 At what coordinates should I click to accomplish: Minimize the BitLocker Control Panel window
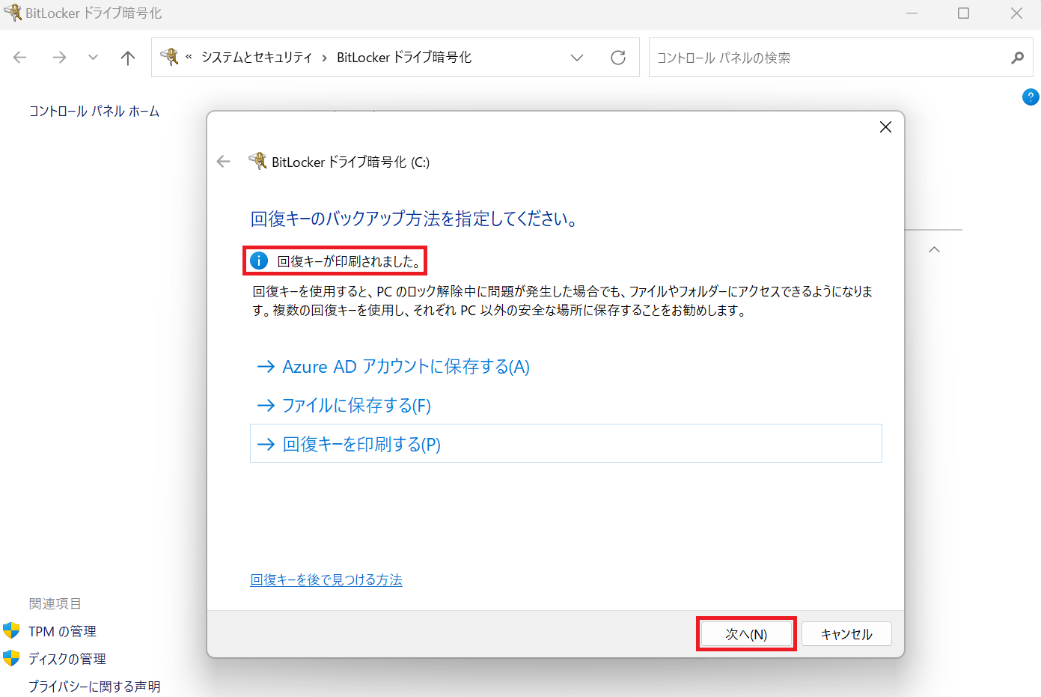click(912, 13)
